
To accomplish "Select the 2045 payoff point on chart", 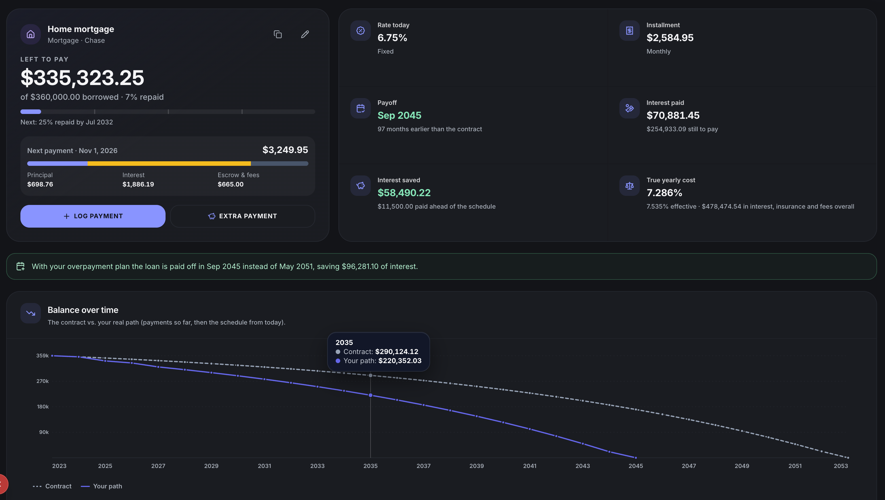I will pyautogui.click(x=636, y=457).
